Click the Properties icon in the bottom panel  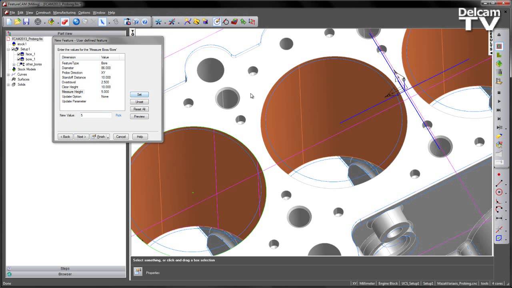coord(138,272)
